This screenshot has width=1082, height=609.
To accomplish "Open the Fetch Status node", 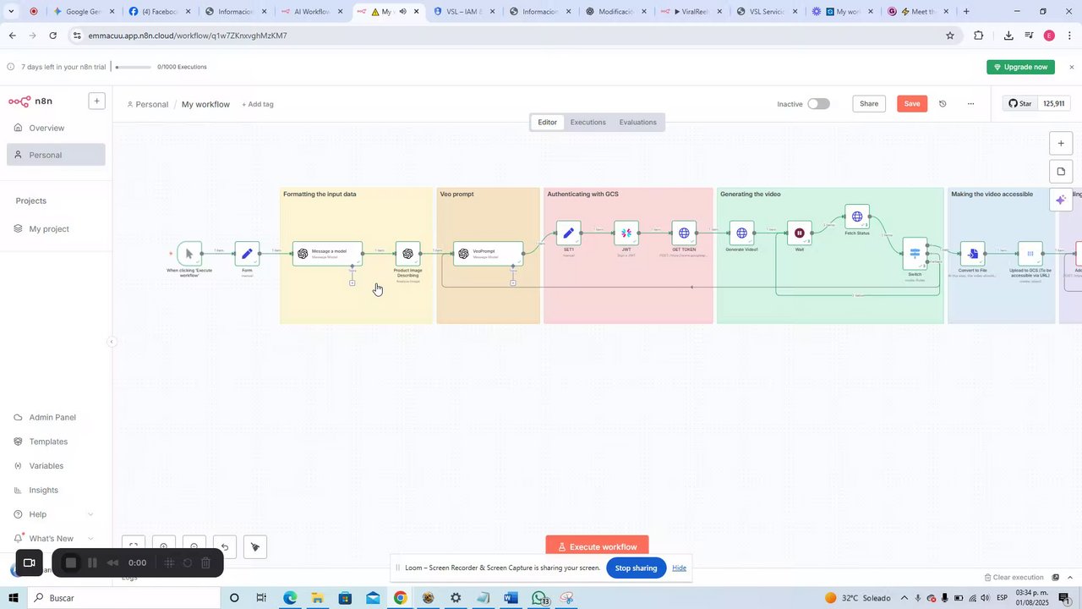I will pos(857,217).
